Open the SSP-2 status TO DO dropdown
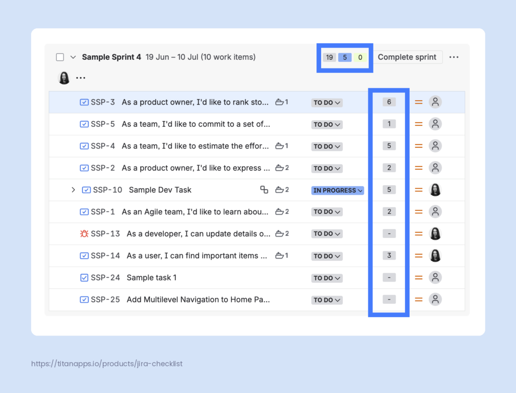The image size is (516, 393). pos(327,168)
